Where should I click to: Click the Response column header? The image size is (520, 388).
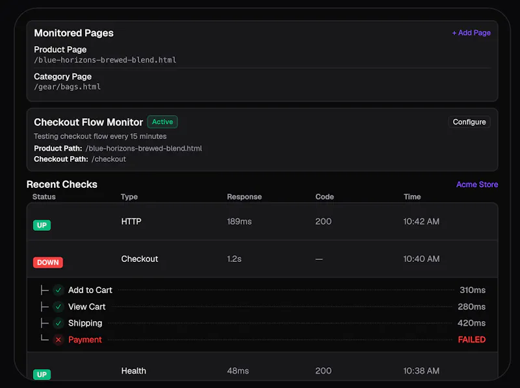click(244, 197)
